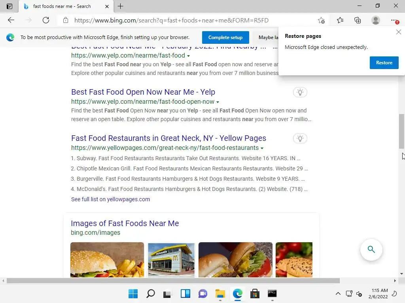Open the profile account icon

pos(376,20)
